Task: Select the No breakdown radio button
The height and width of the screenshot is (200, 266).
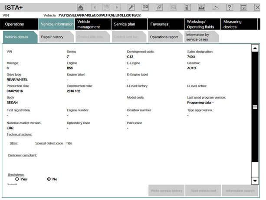Action: point(49,179)
